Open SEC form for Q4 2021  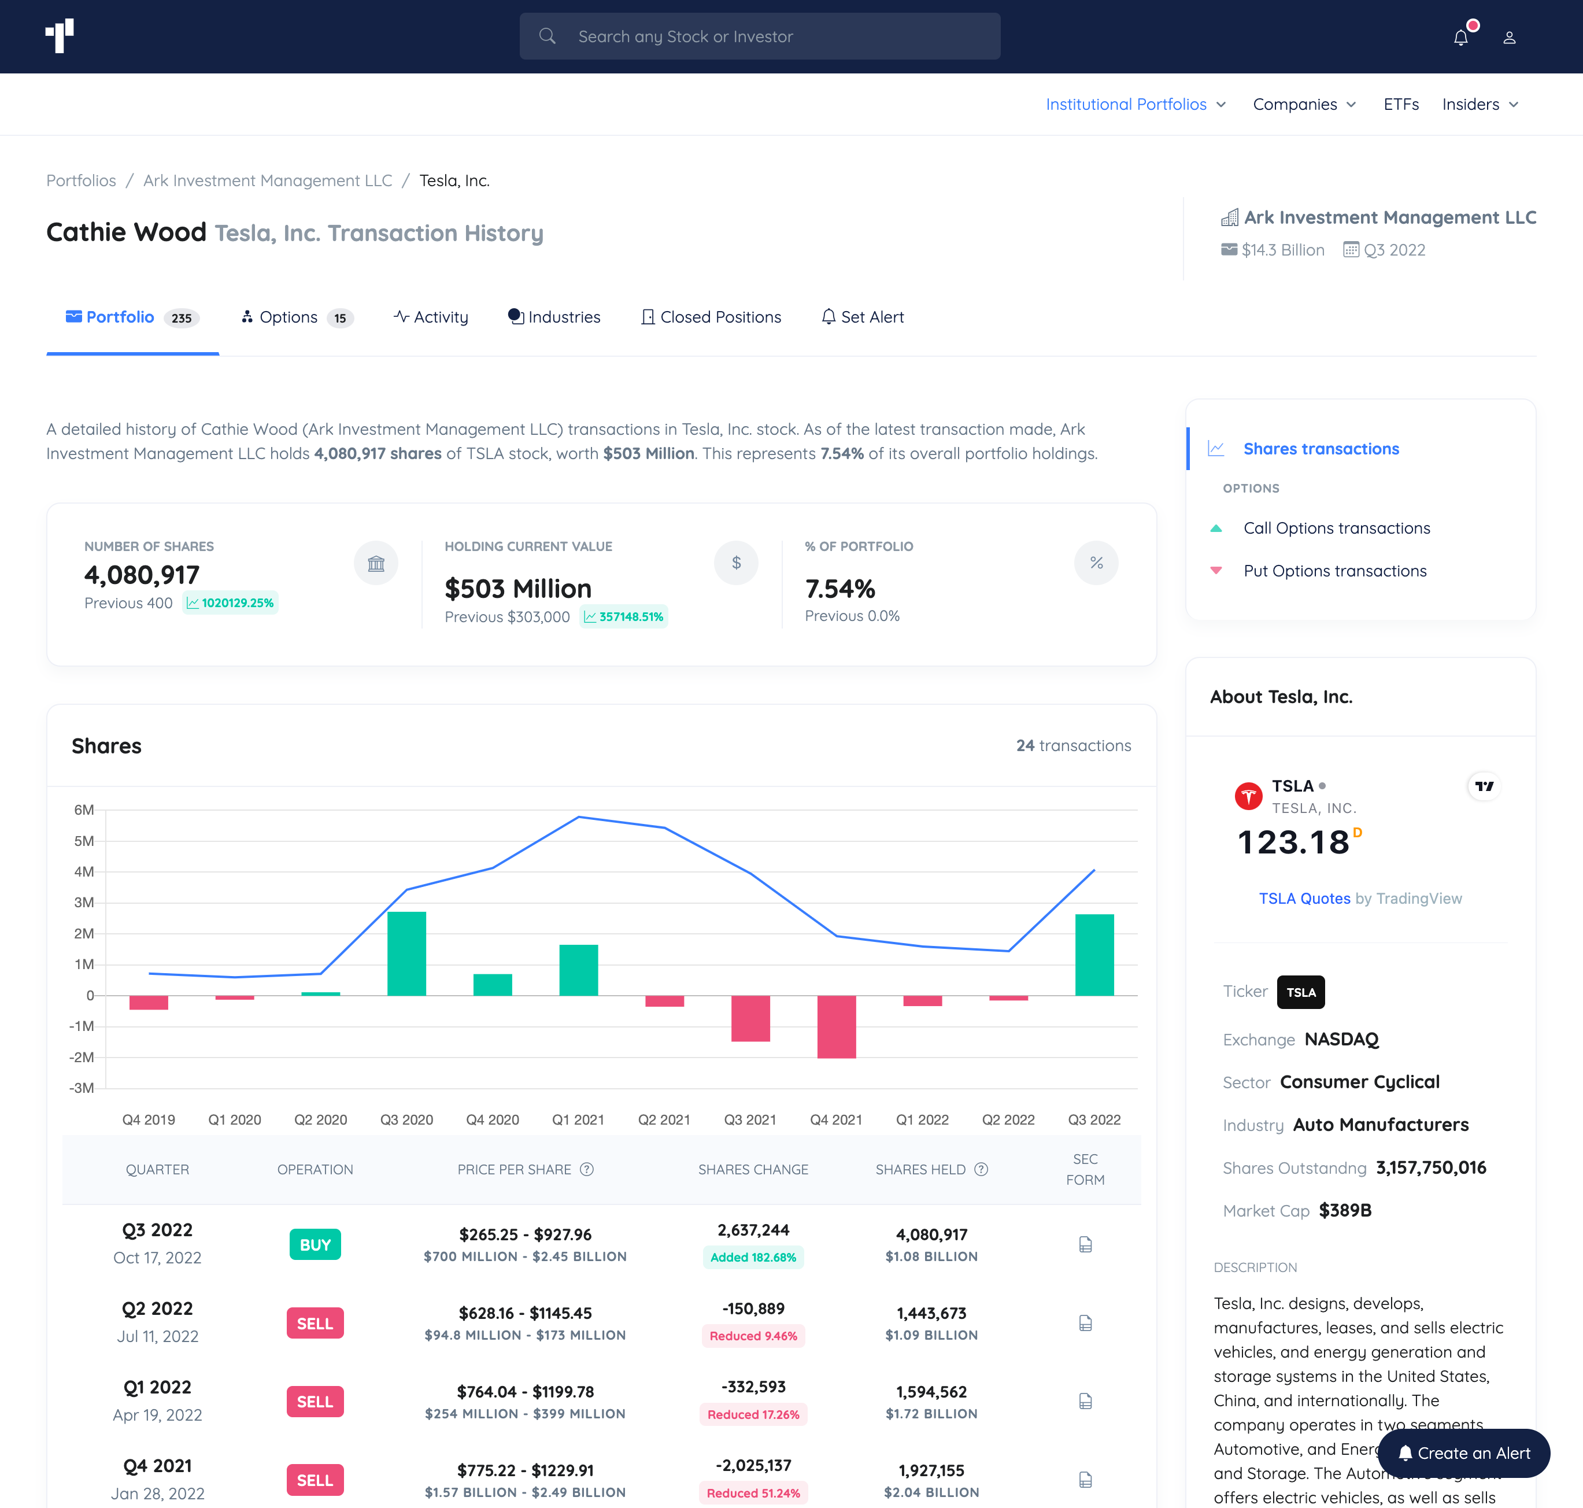click(x=1085, y=1481)
